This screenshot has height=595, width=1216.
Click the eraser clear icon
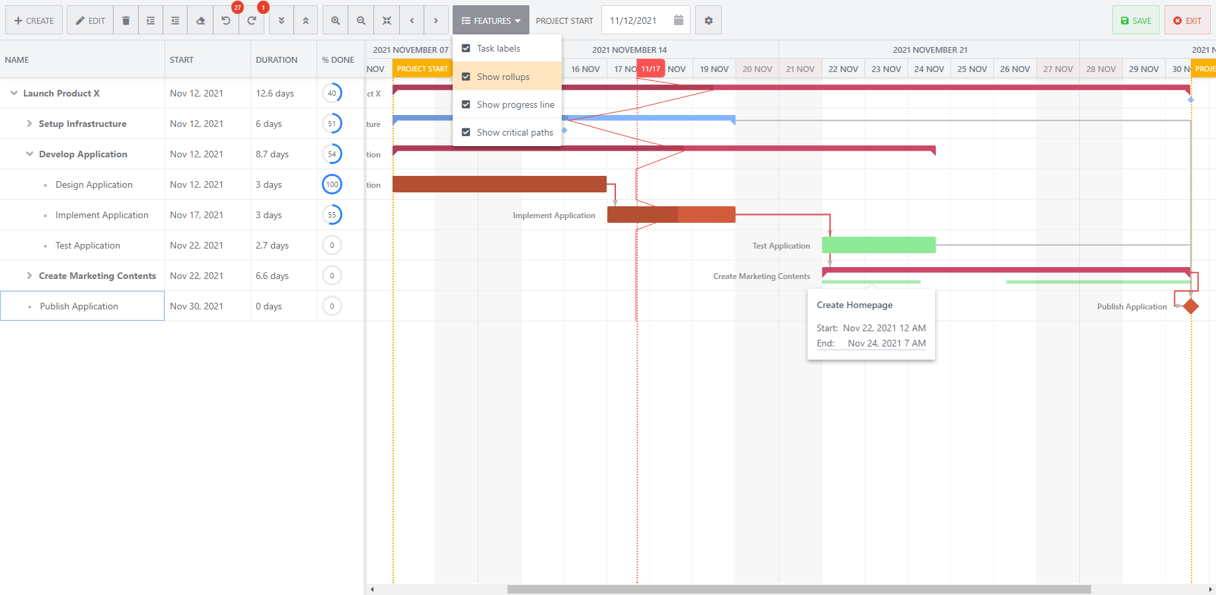tap(200, 20)
